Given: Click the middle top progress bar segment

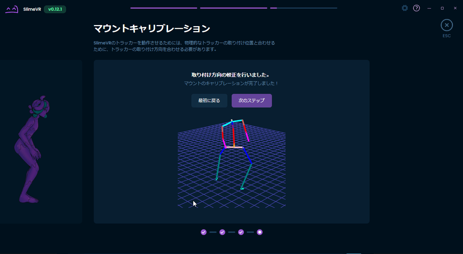Looking at the screenshot, I should pyautogui.click(x=233, y=7).
